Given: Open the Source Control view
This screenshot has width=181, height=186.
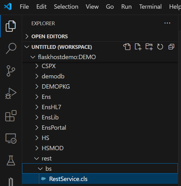Looking at the screenshot, I should pos(11,71).
